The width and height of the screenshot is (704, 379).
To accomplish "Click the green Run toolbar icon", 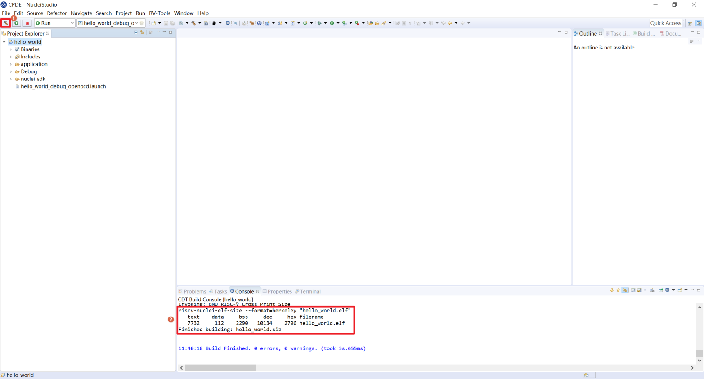I will (x=332, y=23).
